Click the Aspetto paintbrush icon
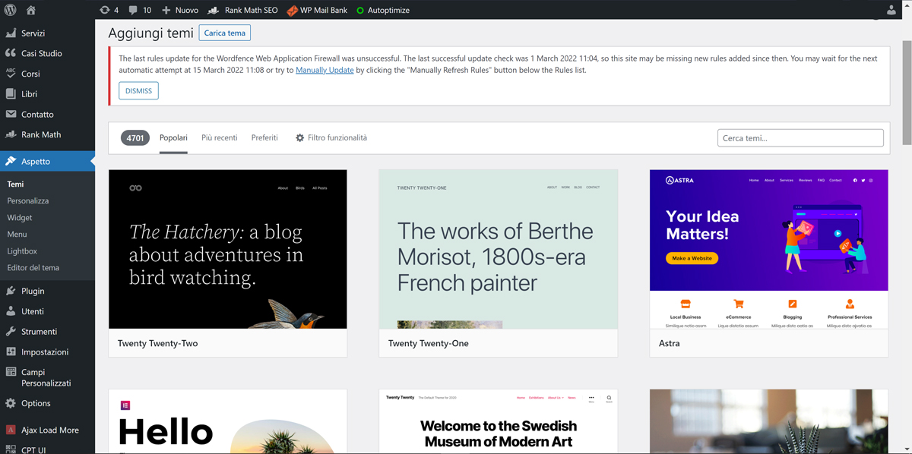Image resolution: width=912 pixels, height=454 pixels. click(11, 161)
